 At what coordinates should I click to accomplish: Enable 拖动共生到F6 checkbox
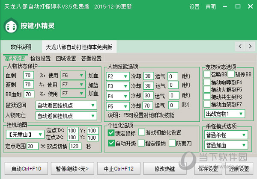[207, 97]
